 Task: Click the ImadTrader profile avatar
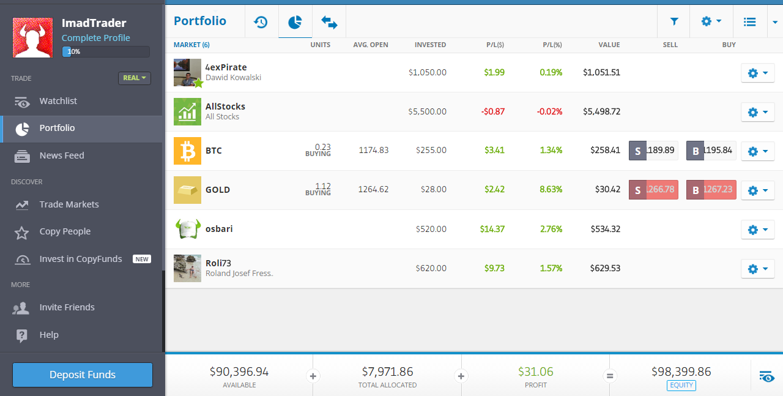(x=32, y=37)
